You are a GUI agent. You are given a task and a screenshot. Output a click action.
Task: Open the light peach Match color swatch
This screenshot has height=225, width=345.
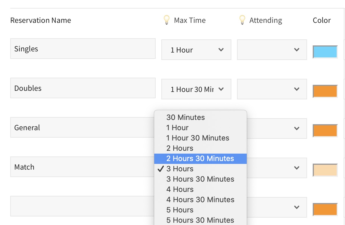pyautogui.click(x=325, y=170)
